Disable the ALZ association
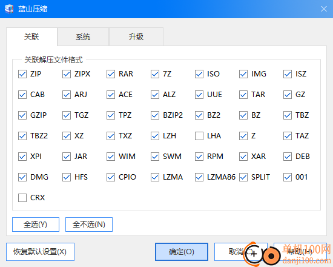Viewport: 333px width, 267px height. [155, 95]
